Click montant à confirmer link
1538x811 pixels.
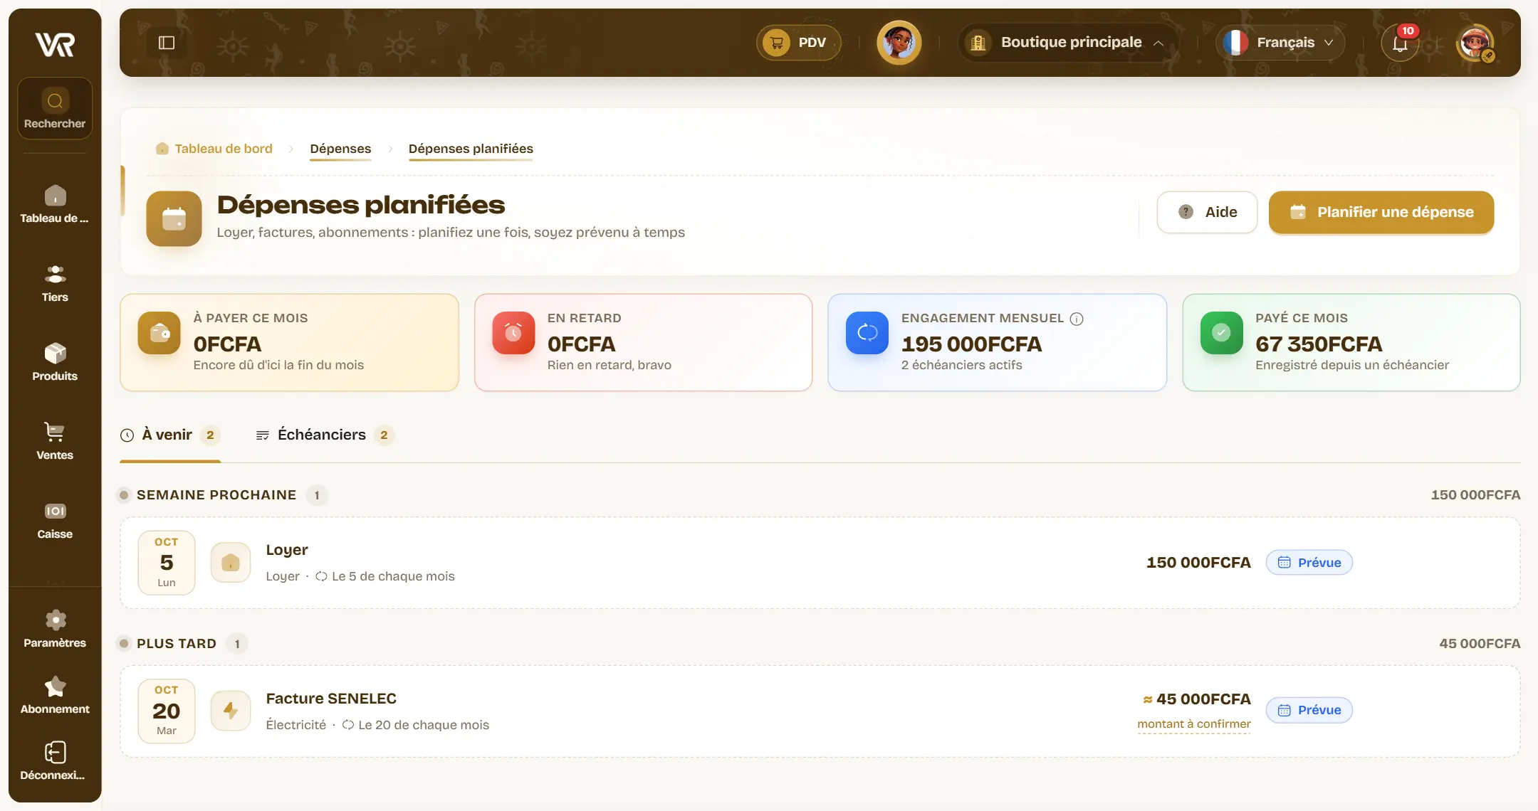click(x=1194, y=724)
